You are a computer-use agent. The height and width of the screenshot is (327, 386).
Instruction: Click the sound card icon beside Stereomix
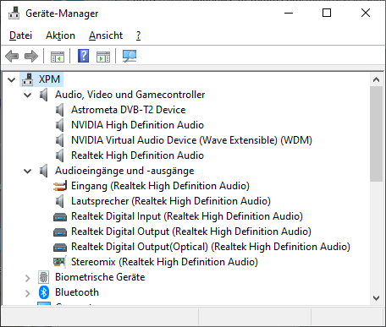click(x=60, y=262)
